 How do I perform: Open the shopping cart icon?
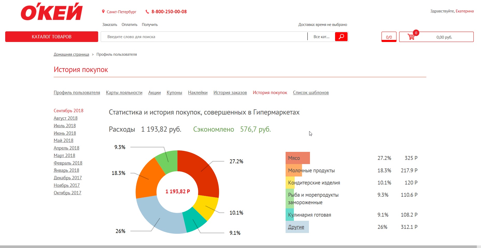point(411,37)
